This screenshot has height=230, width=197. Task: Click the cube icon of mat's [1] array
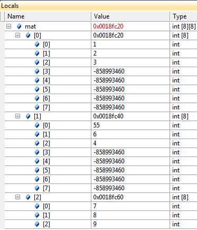(x=28, y=116)
